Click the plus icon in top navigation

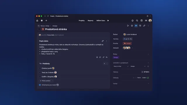pyautogui.click(x=46, y=21)
